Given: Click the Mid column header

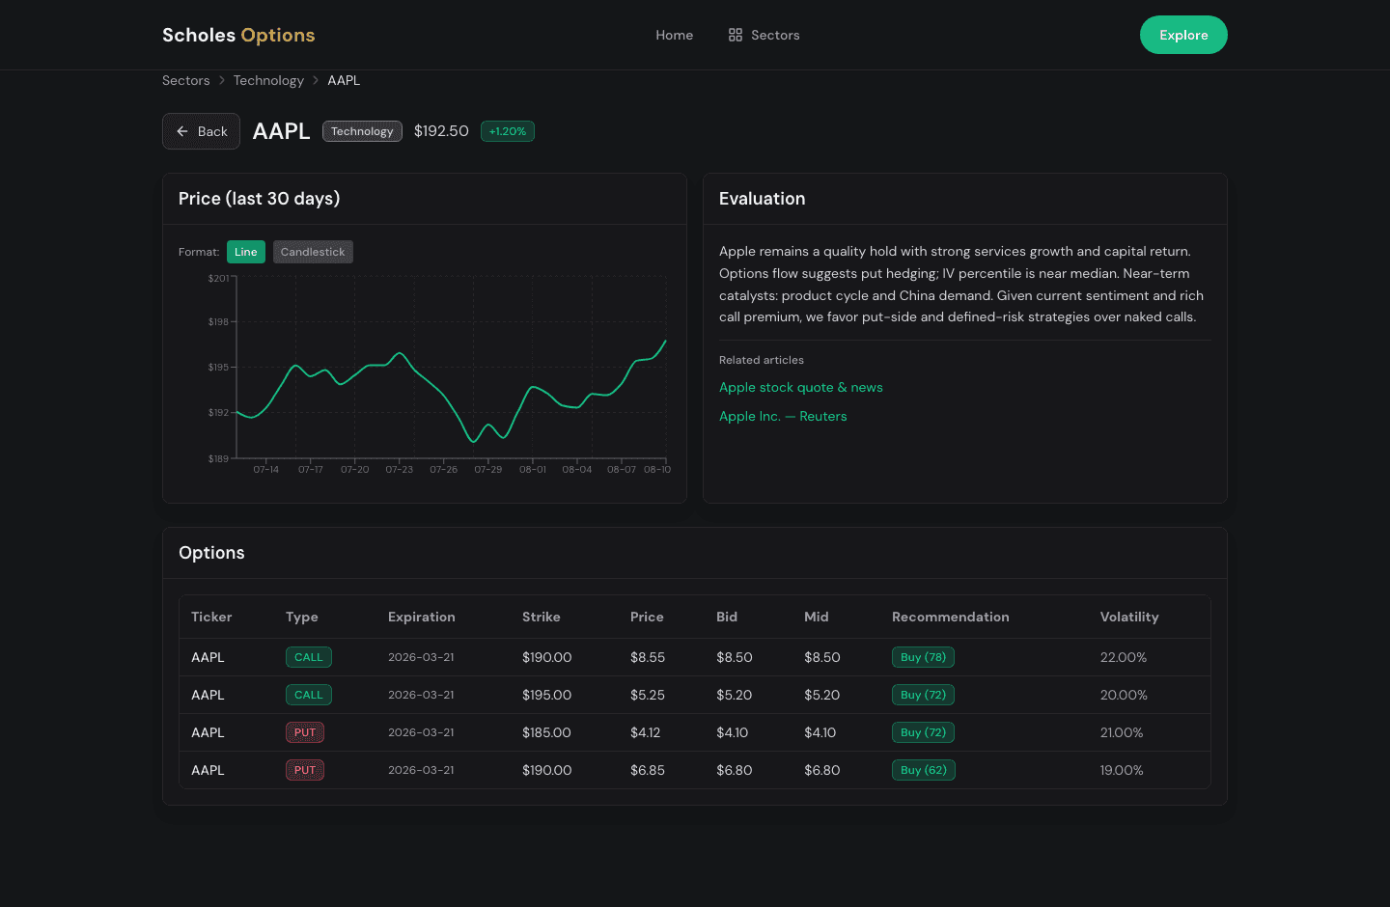Looking at the screenshot, I should [817, 617].
